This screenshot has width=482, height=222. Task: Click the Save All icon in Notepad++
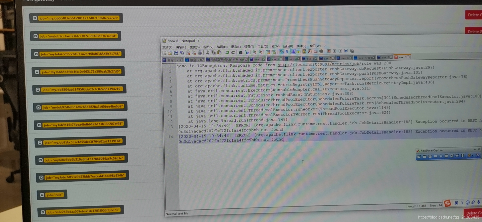pos(182,53)
